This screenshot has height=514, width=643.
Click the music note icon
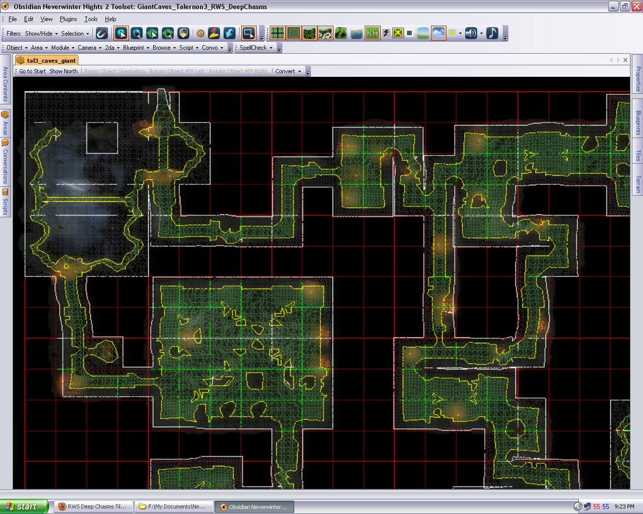pyautogui.click(x=492, y=34)
